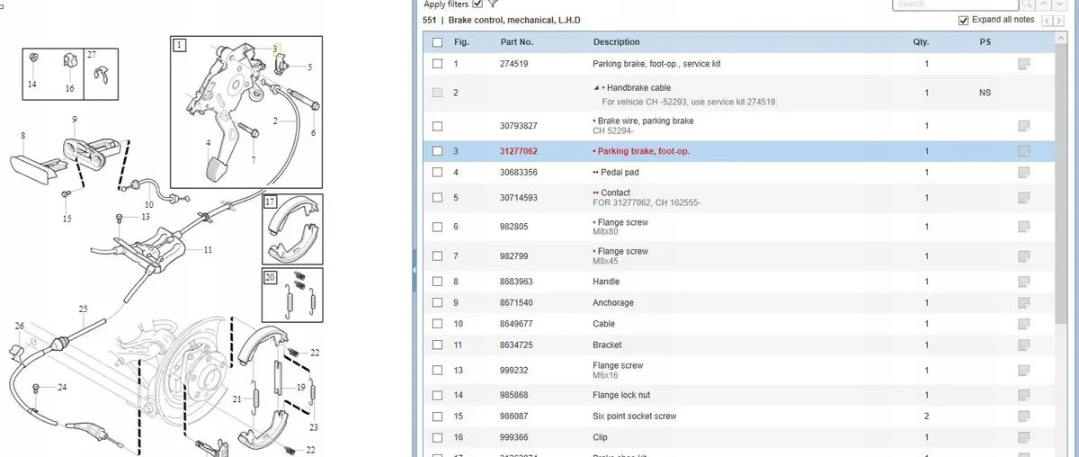Check the box for Fig. 4 Pedal pad

[x=438, y=172]
